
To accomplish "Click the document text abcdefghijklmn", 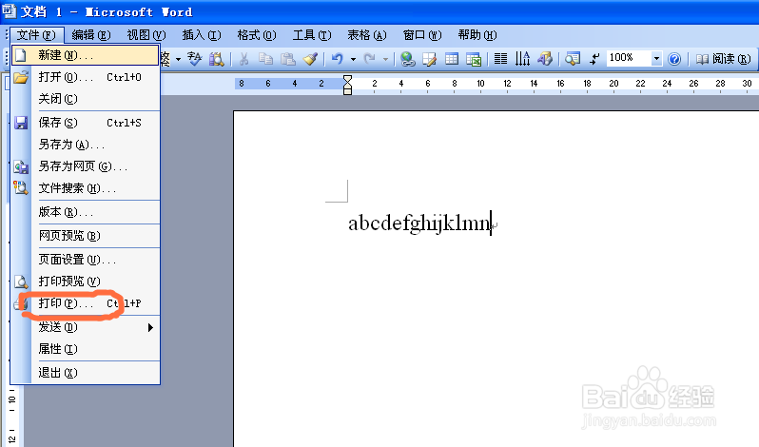I will click(419, 223).
